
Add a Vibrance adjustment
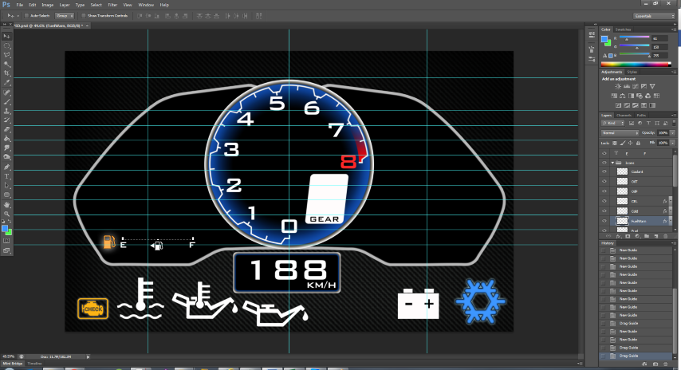[x=652, y=86]
